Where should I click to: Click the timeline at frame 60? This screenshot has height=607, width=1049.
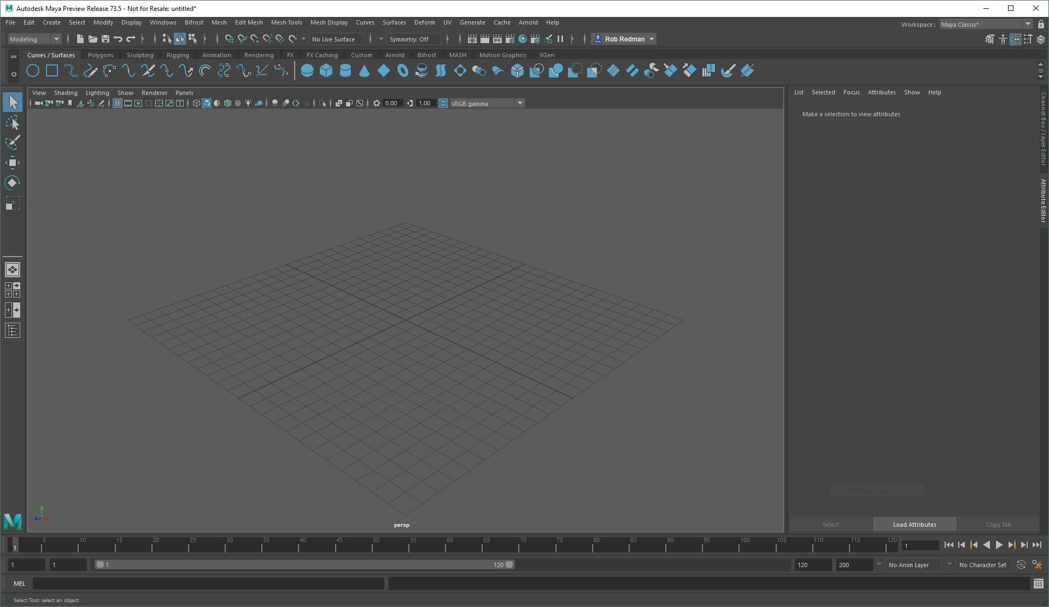[449, 545]
